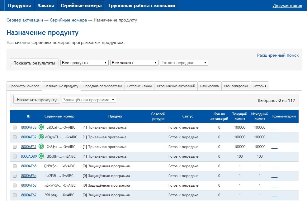Click green clock icon beside serial l8$UIh
Viewport: 307px width, 201px height.
(41, 156)
